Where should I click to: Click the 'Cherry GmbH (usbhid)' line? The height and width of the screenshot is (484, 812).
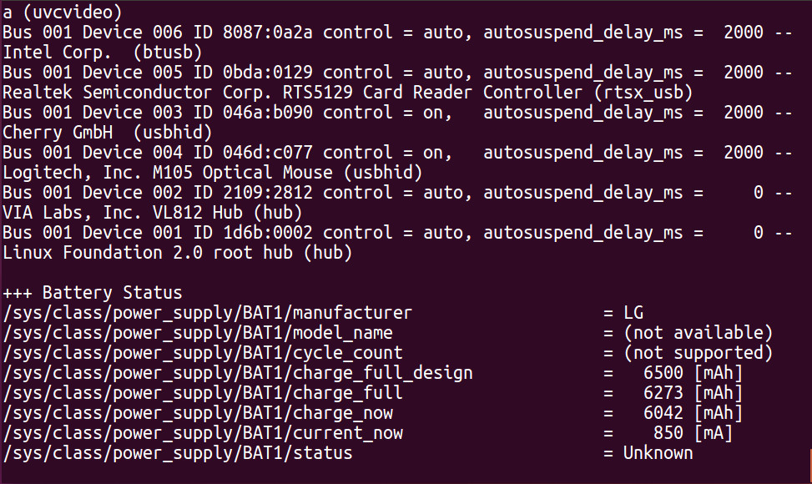[107, 132]
